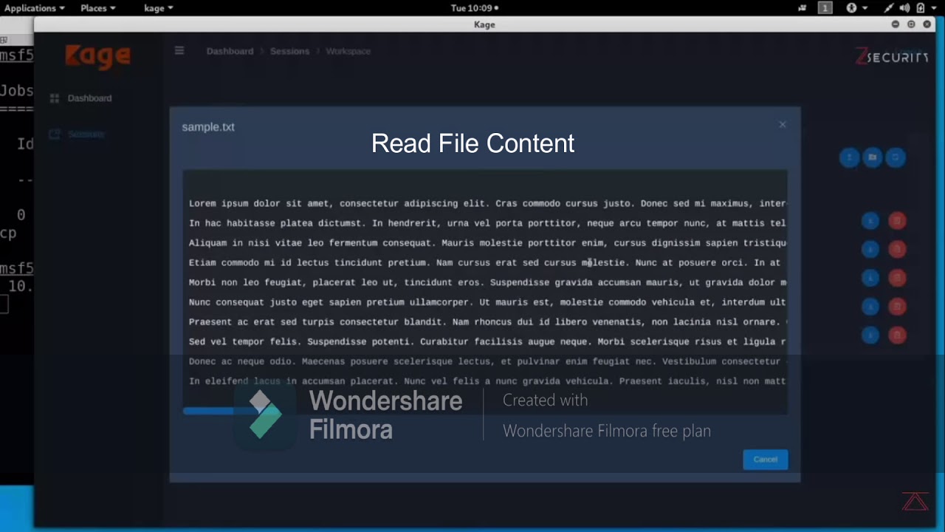This screenshot has width=945, height=532.
Task: Click the Sessions icon in the sidebar
Action: pyautogui.click(x=54, y=134)
